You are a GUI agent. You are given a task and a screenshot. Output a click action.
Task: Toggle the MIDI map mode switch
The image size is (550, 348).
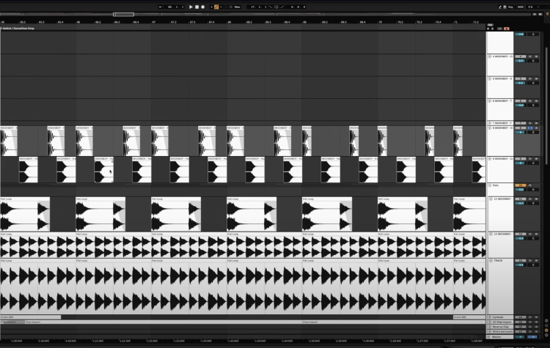pyautogui.click(x=520, y=7)
